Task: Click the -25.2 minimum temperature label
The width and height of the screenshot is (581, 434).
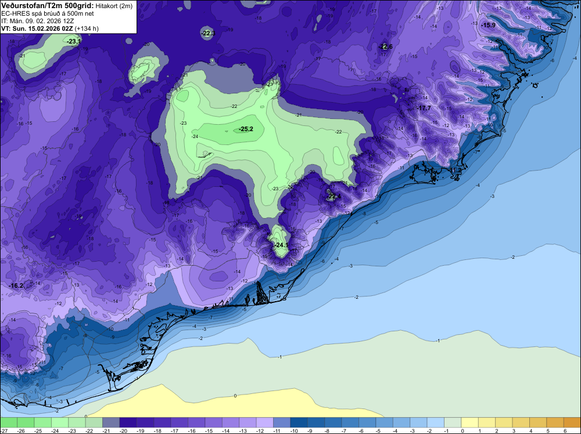Action: [x=246, y=129]
